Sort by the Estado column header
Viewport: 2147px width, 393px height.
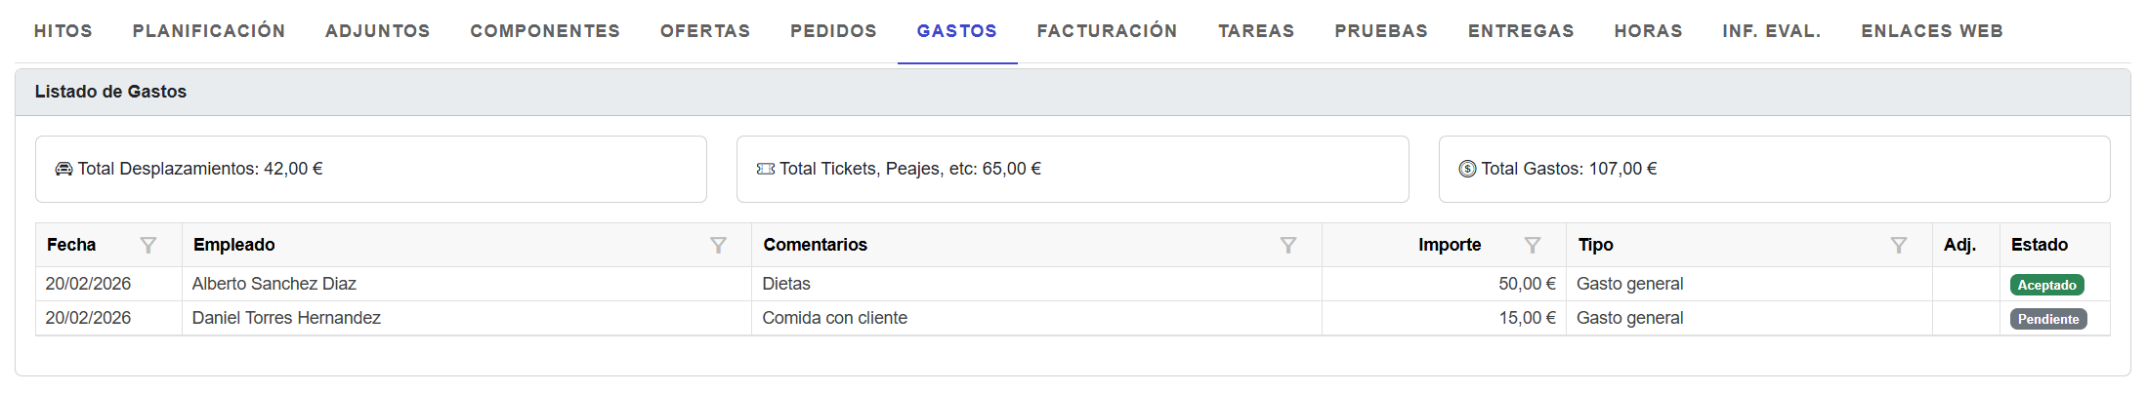2039,245
